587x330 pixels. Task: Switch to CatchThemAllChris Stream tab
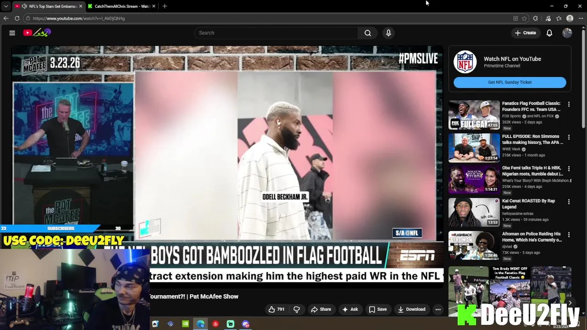(122, 6)
